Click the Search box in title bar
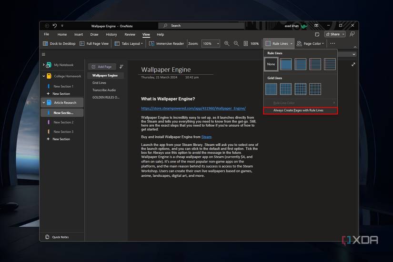The height and width of the screenshot is (262, 393). [x=201, y=26]
